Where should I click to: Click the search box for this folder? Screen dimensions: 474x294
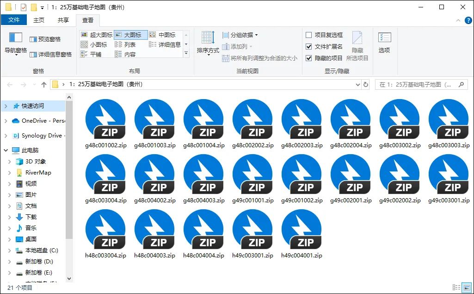tap(421, 84)
